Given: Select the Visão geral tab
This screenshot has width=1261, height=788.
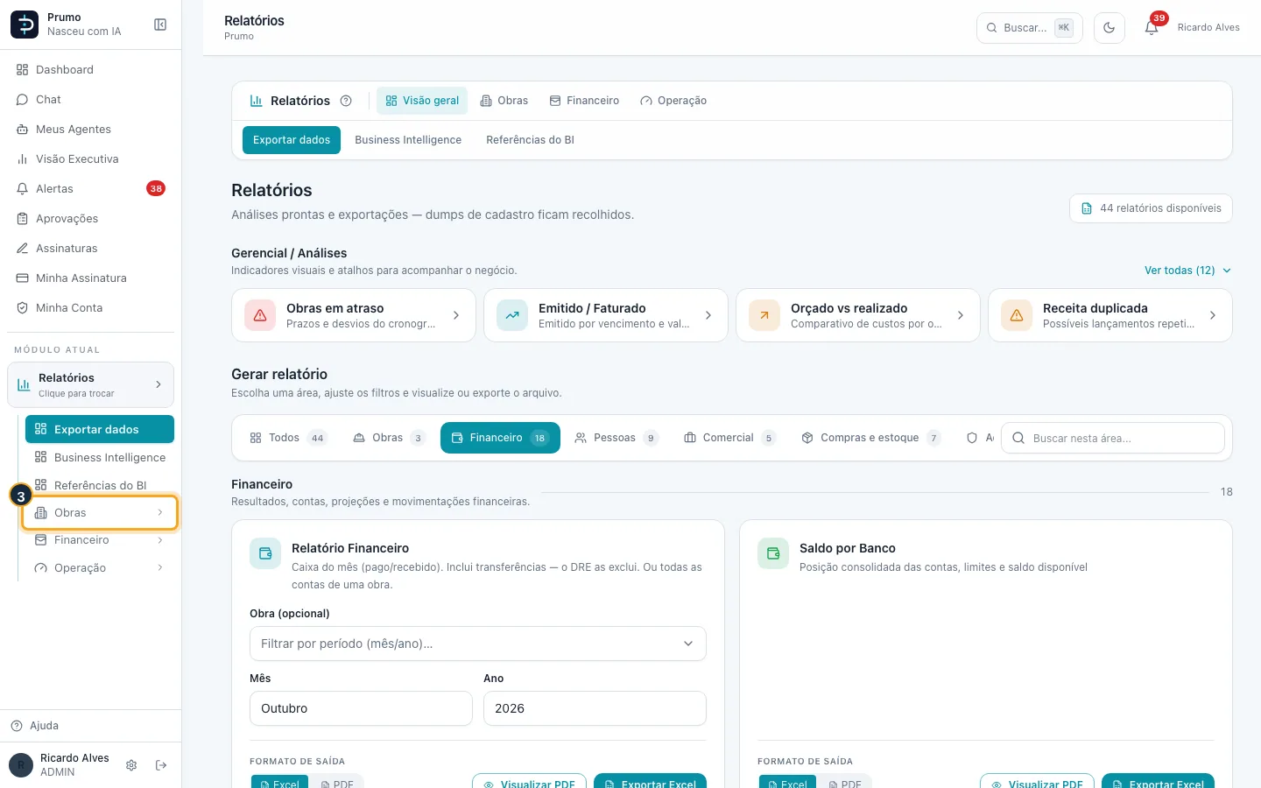Looking at the screenshot, I should (x=422, y=101).
